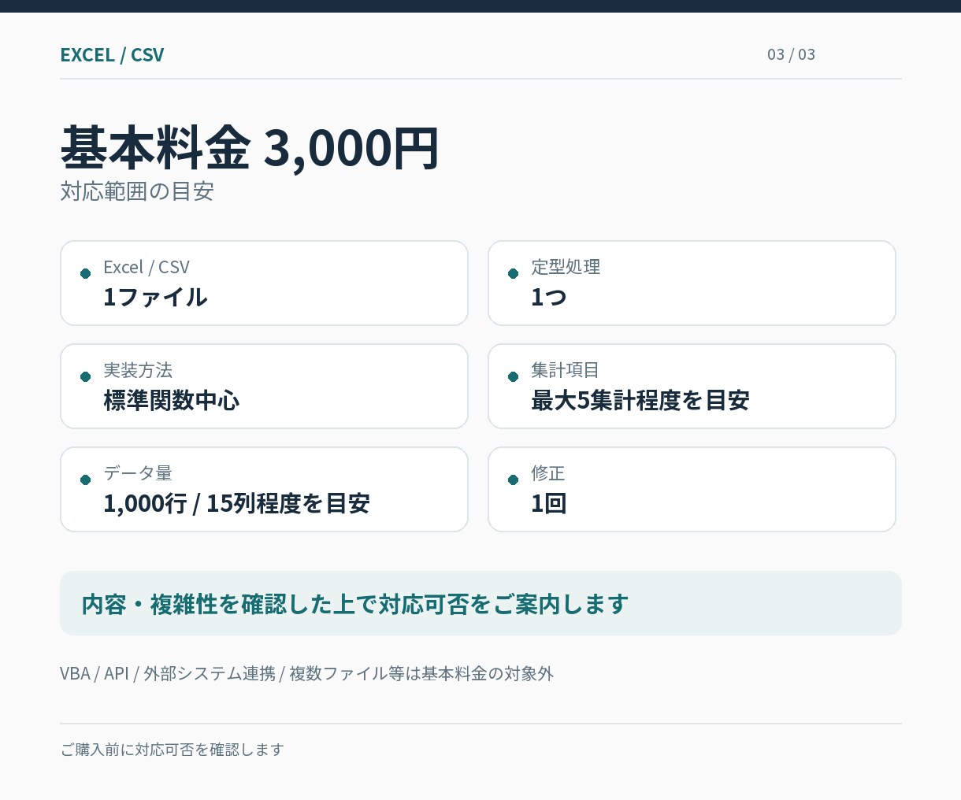Click the value 最大5集計程度を目安
This screenshot has height=800, width=961.
640,401
